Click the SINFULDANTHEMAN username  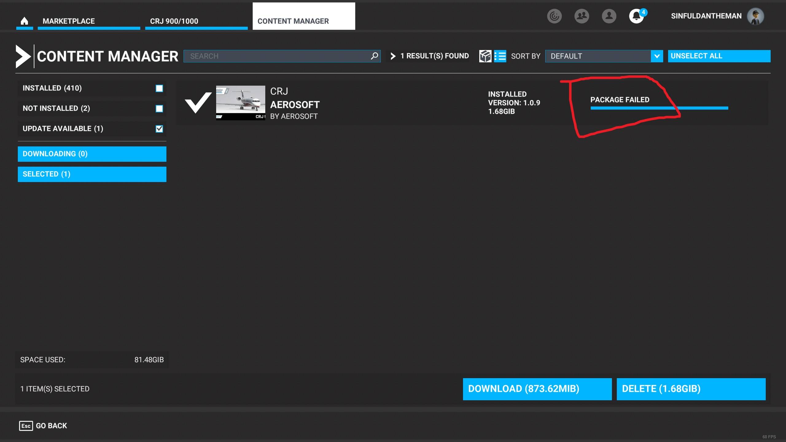pyautogui.click(x=706, y=16)
